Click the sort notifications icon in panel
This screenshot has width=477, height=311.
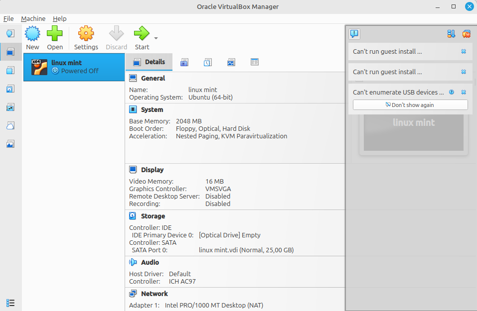pyautogui.click(x=451, y=34)
